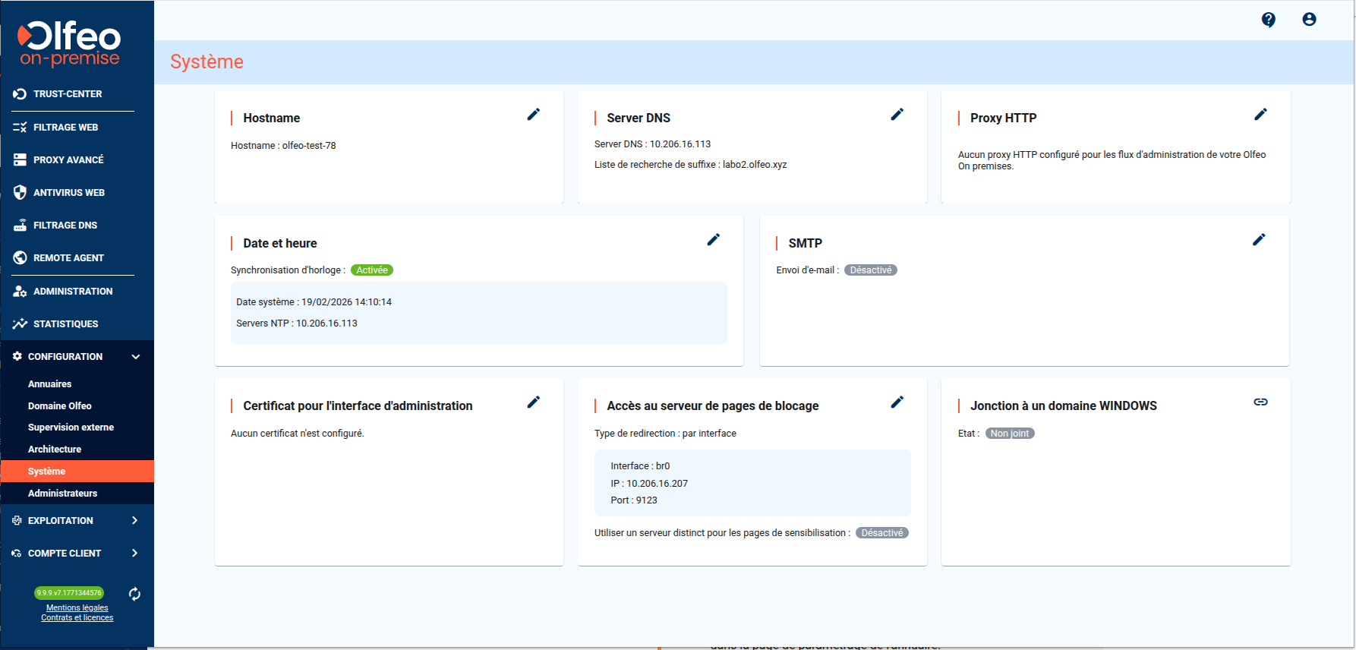Click the Statistiques chart icon

point(20,324)
